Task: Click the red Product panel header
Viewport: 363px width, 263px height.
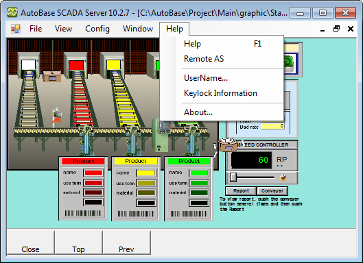Action: (83, 161)
